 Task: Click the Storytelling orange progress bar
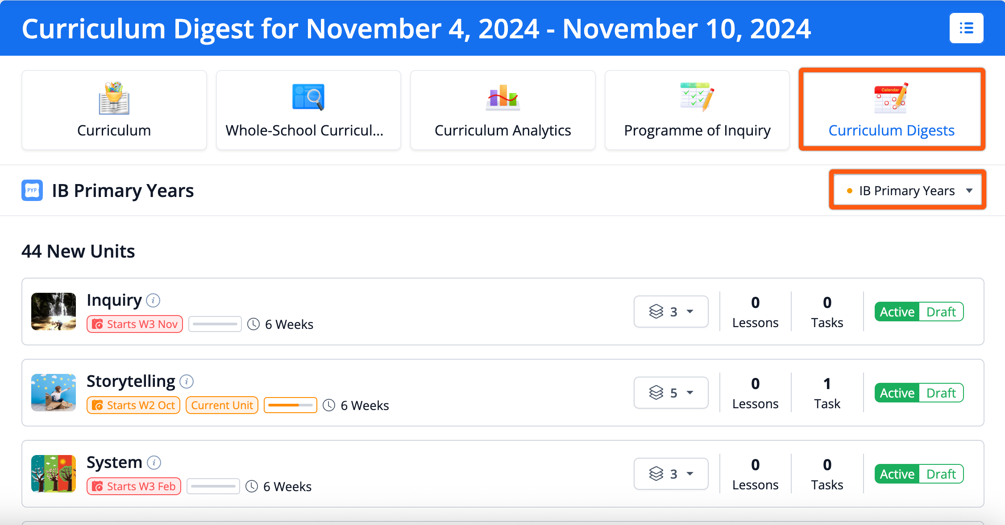291,405
